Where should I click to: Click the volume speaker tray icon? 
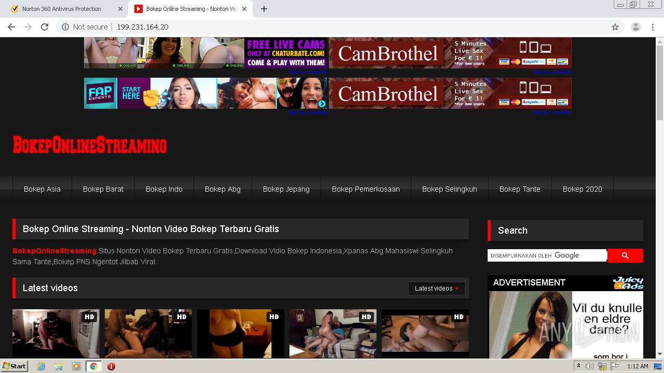point(590,366)
